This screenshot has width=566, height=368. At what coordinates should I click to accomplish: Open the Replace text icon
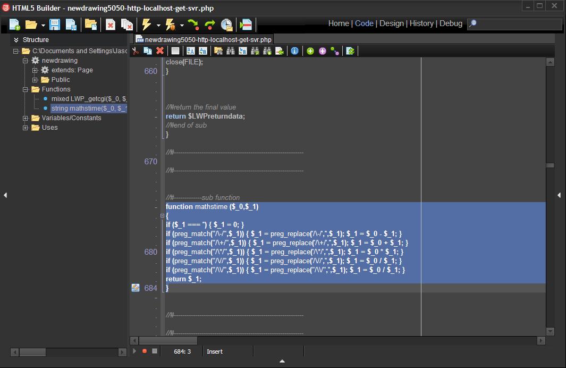(x=242, y=51)
